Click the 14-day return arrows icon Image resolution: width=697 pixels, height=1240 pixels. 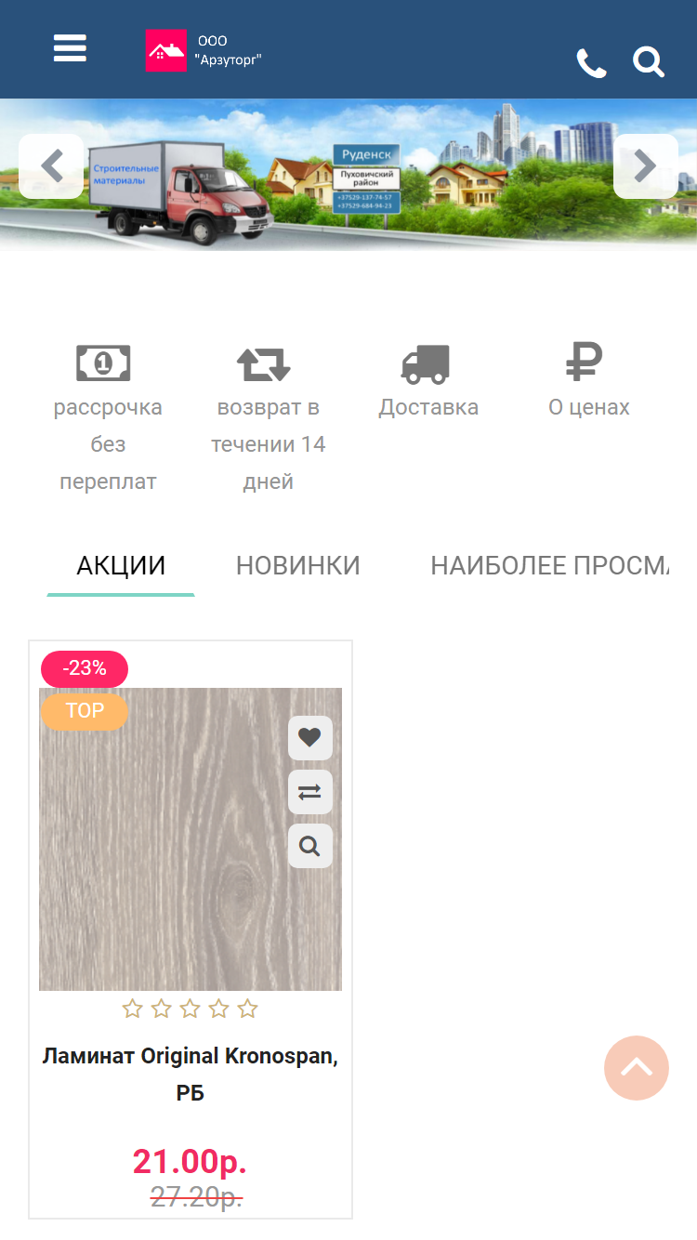264,363
